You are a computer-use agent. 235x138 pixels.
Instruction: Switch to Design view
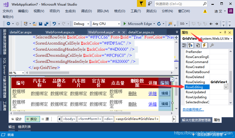(17, 119)
